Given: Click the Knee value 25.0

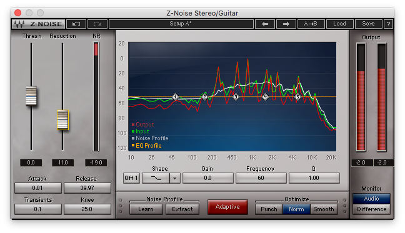Looking at the screenshot, I should click(x=87, y=209).
